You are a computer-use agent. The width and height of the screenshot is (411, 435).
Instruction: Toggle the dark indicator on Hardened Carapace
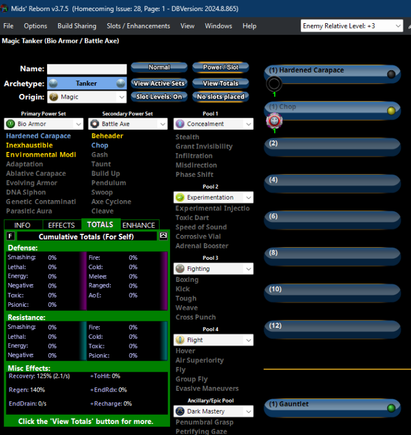pos(391,74)
